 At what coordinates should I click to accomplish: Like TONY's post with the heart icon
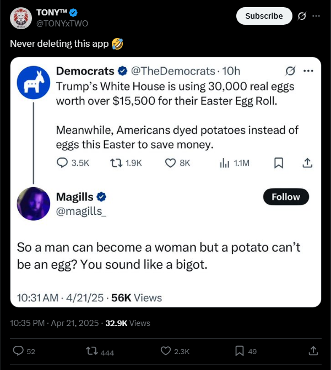[x=165, y=351]
